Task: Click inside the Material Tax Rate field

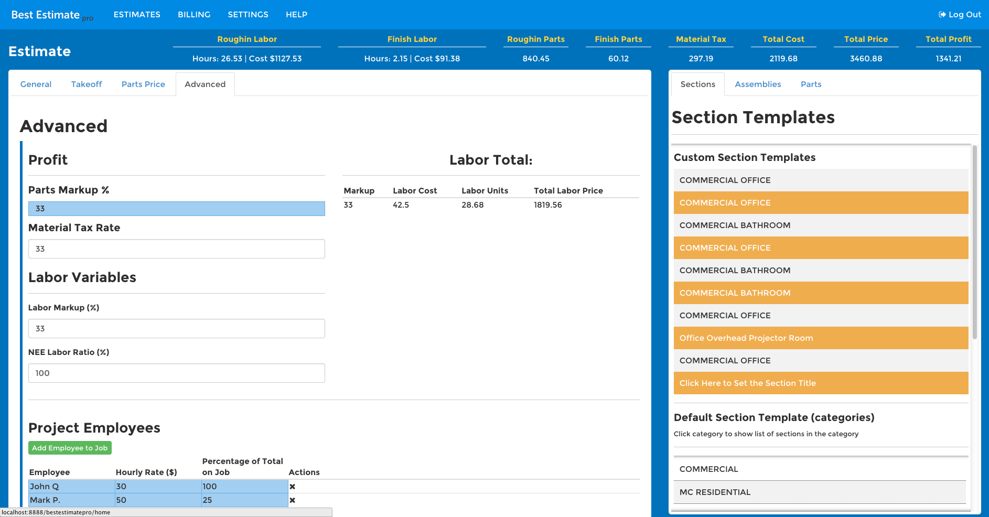Action: point(176,249)
